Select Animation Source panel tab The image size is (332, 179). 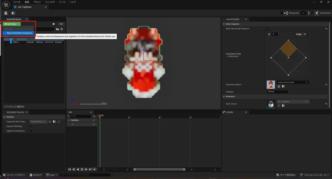[x=15, y=112]
